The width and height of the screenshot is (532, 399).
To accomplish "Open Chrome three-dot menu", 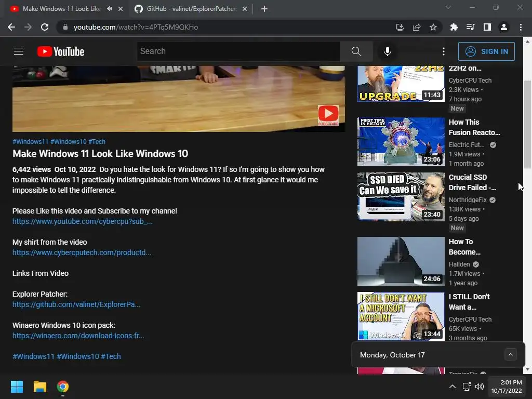I will (x=521, y=27).
